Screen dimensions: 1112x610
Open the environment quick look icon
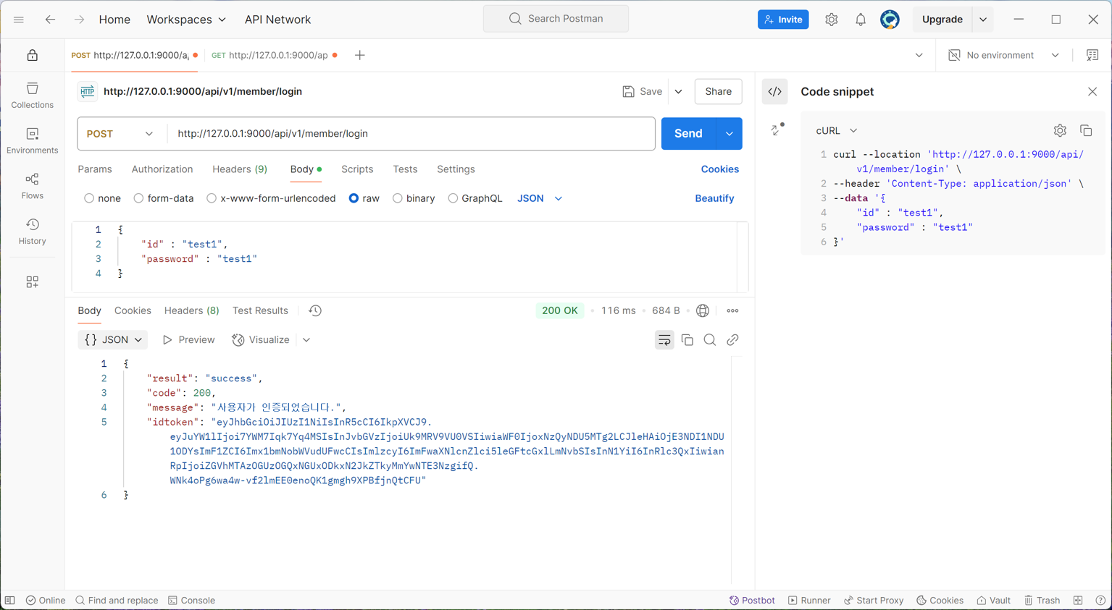point(1092,55)
